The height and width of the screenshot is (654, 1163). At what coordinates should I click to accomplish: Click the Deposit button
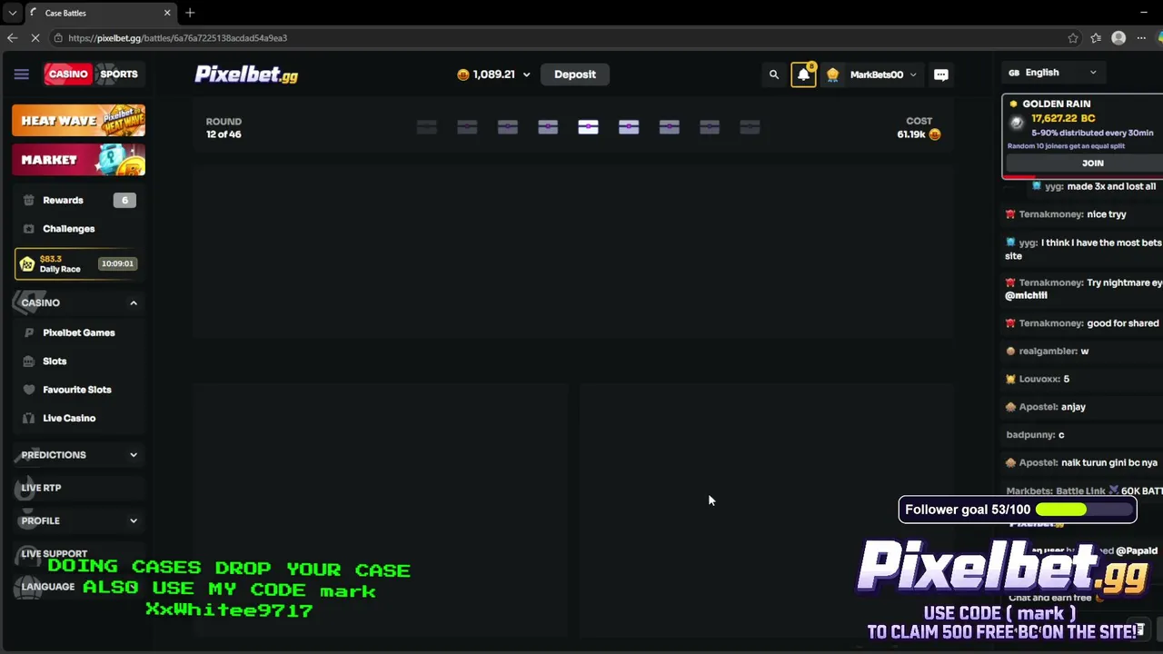(575, 74)
